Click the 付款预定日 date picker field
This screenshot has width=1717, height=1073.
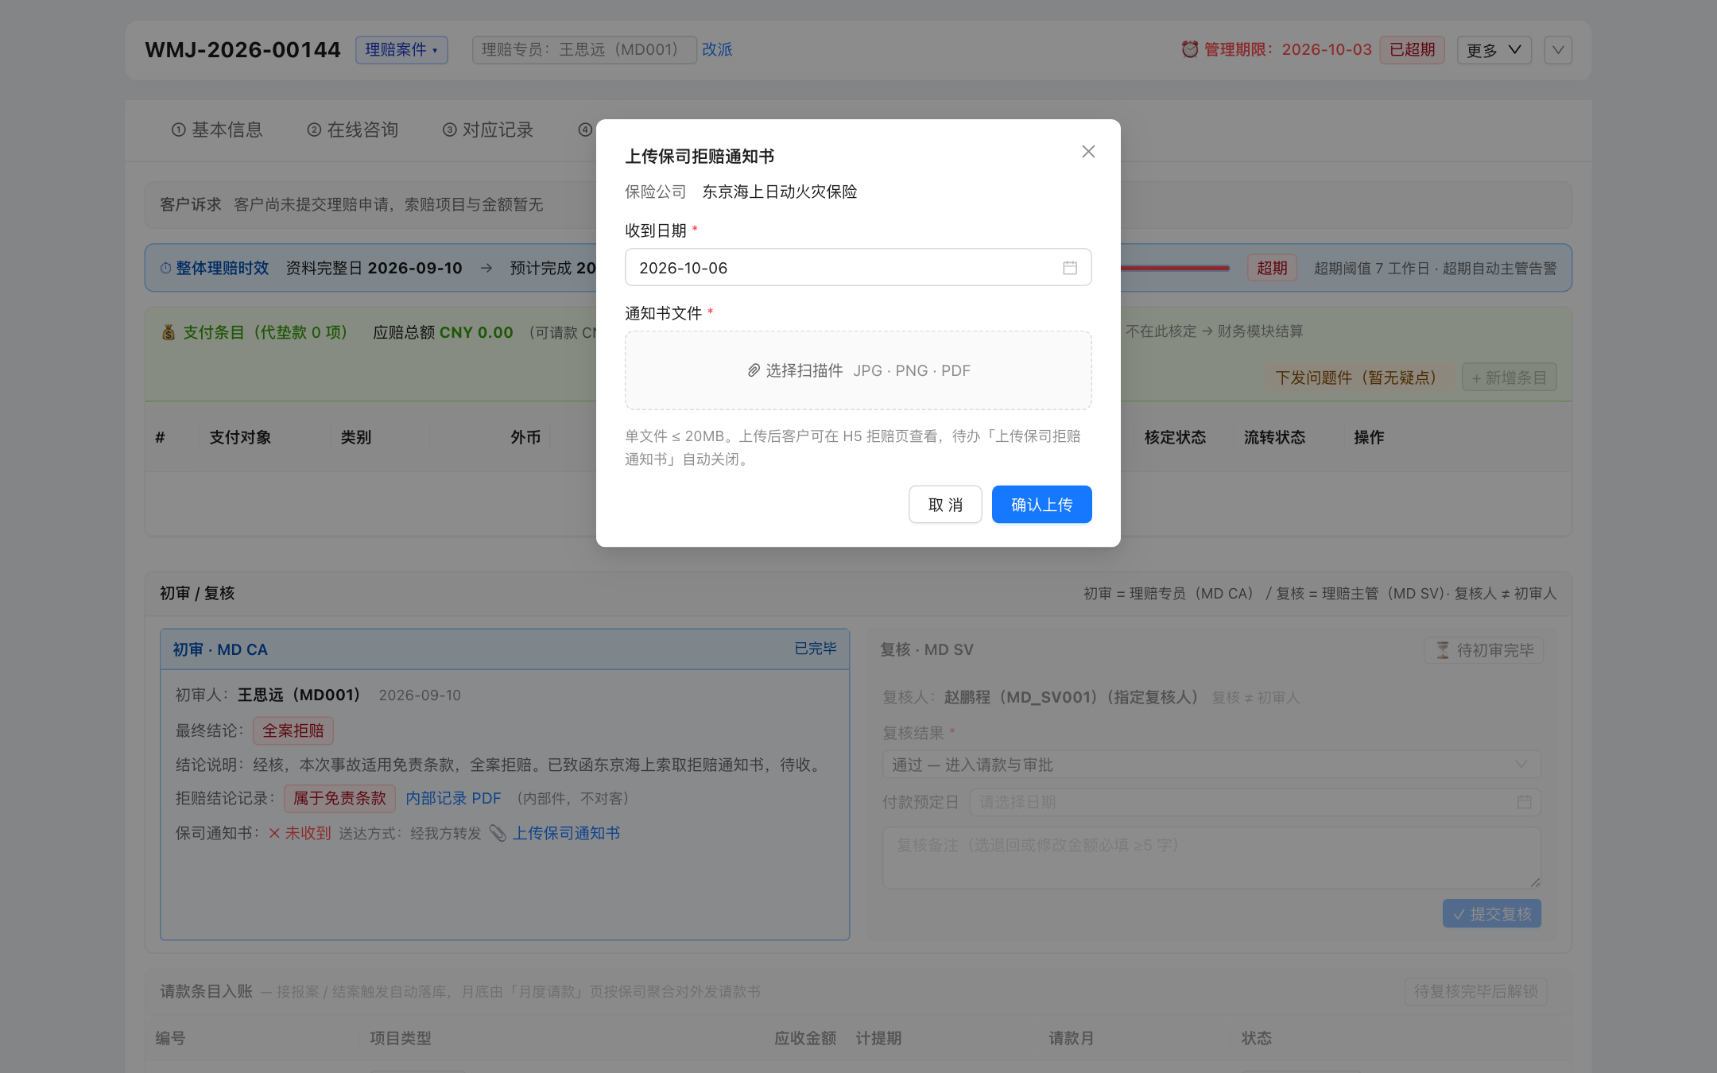(x=1255, y=802)
